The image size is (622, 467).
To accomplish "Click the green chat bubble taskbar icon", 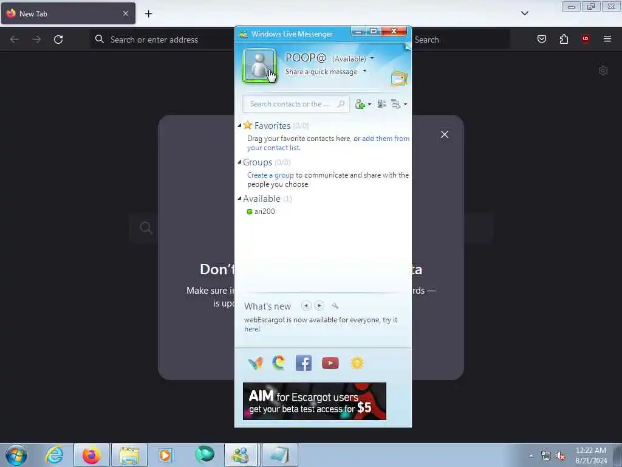I will click(x=205, y=454).
